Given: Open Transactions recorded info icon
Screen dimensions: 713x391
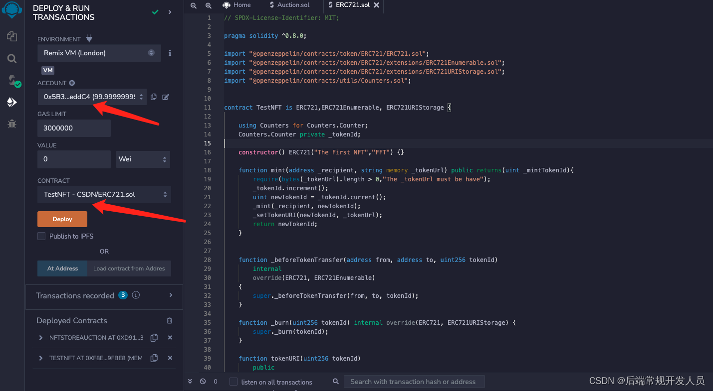Looking at the screenshot, I should [136, 295].
